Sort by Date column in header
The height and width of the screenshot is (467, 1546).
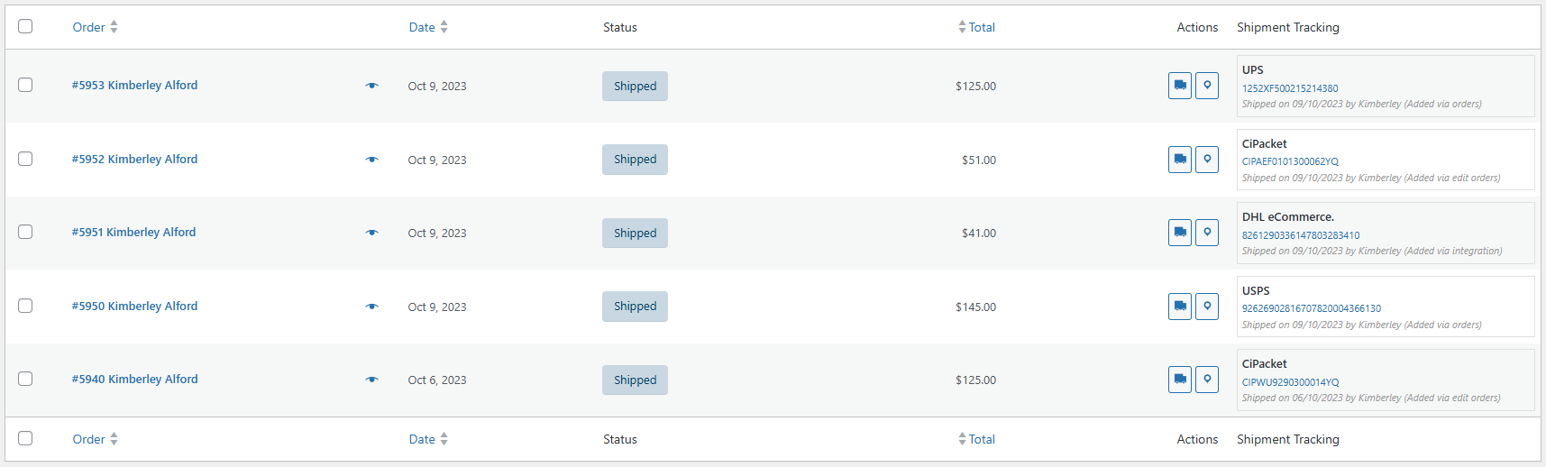(x=428, y=27)
